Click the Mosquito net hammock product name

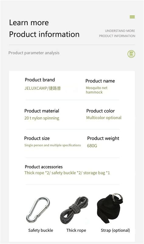point(97,90)
